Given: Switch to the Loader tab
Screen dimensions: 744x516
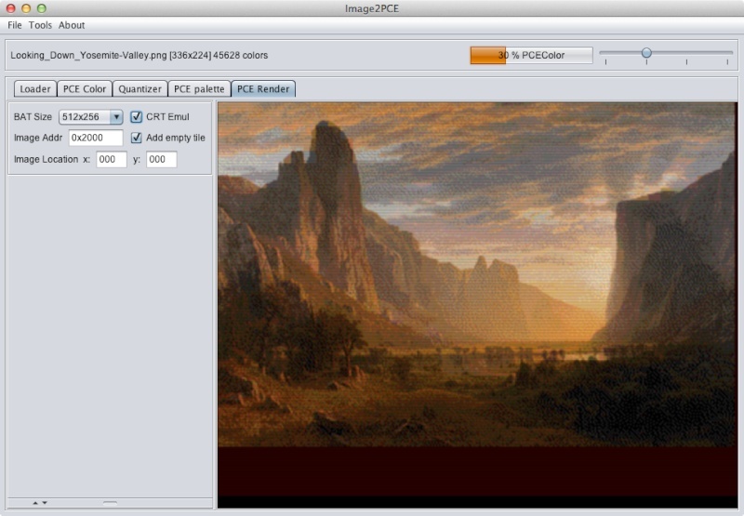Looking at the screenshot, I should click(x=35, y=89).
